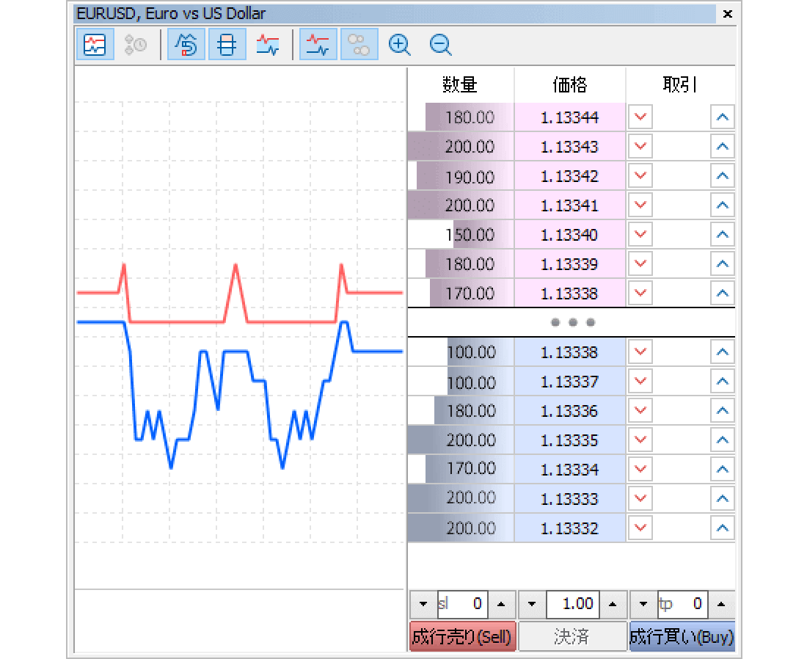This screenshot has height=659, width=807.
Task: Click blue buy arrow at price 1.13343
Action: pyautogui.click(x=723, y=146)
